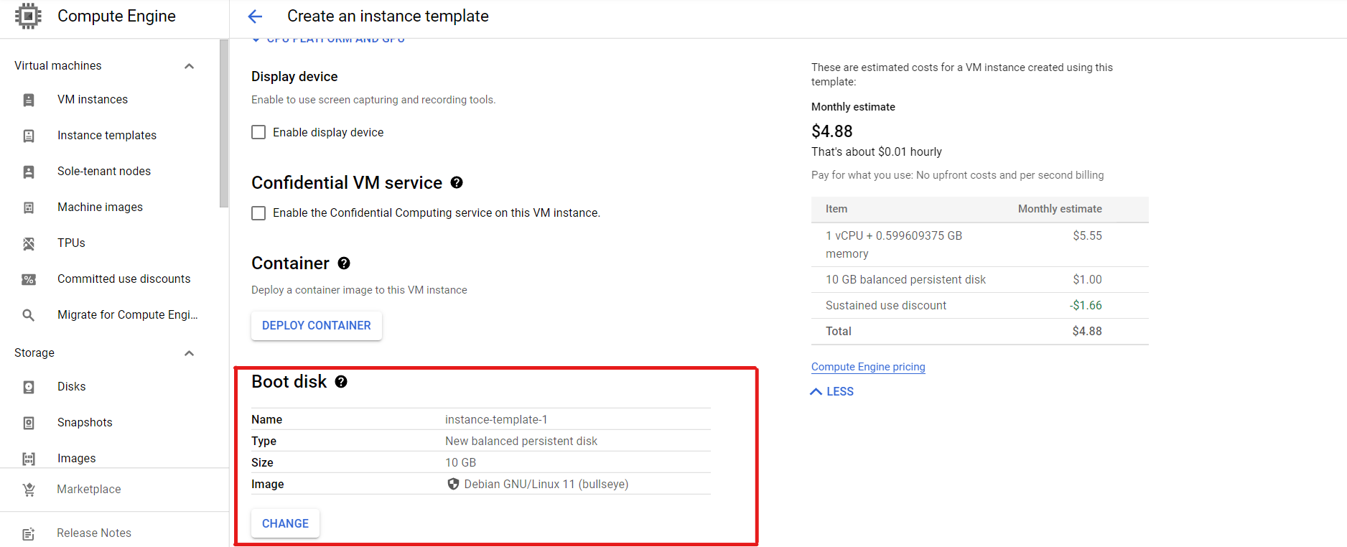The height and width of the screenshot is (547, 1347).
Task: Open Sole-tenant nodes page
Action: [104, 171]
